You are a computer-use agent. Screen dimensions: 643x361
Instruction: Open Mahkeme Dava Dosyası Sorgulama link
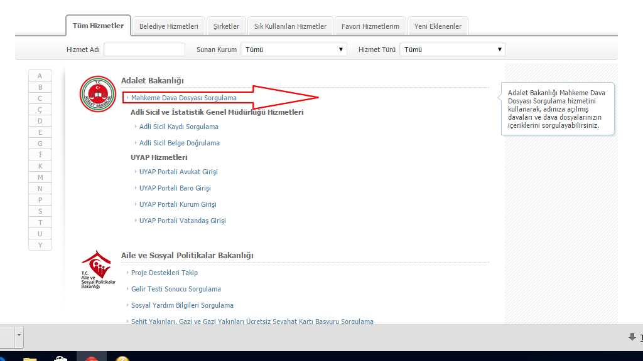click(184, 98)
